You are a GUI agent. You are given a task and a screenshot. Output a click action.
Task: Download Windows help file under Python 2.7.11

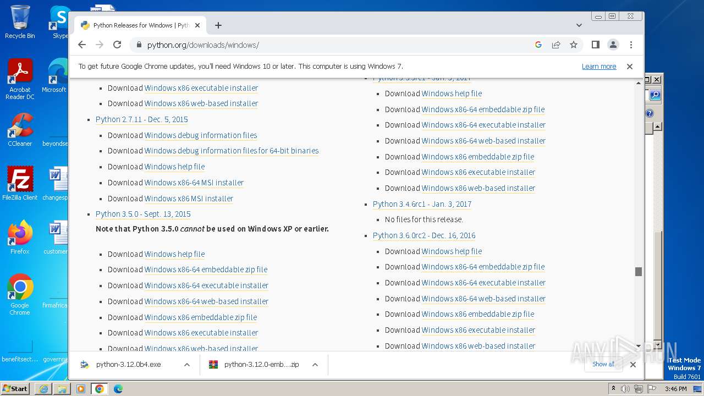174,167
